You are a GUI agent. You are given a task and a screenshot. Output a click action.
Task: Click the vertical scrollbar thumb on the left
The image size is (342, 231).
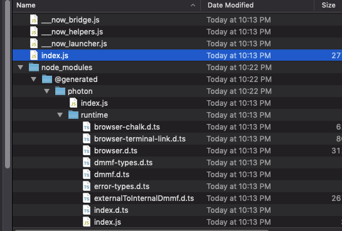point(8,84)
